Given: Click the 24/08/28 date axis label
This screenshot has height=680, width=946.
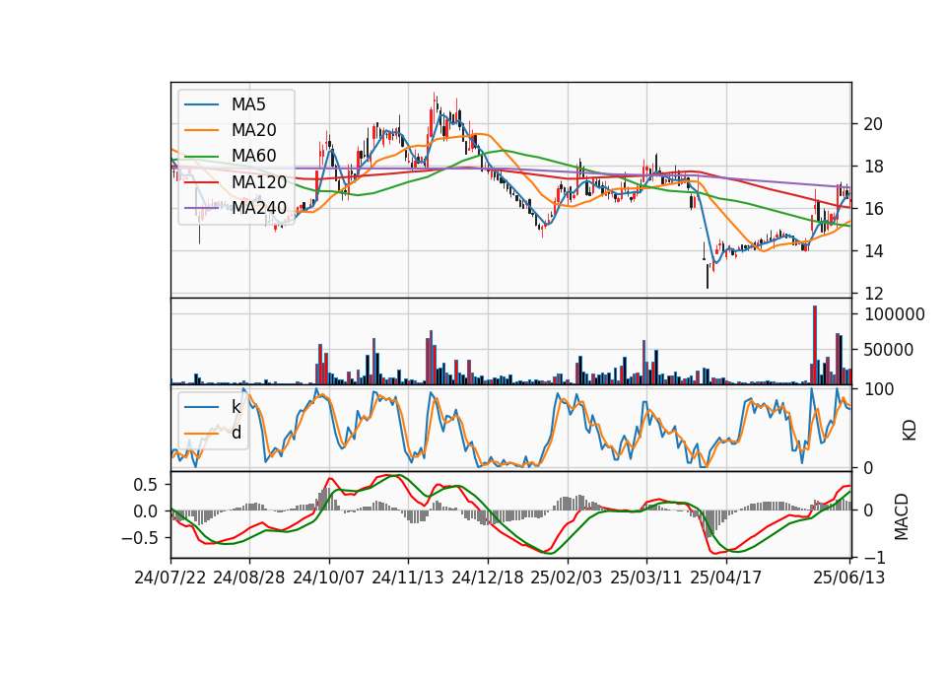Looking at the screenshot, I should [249, 578].
